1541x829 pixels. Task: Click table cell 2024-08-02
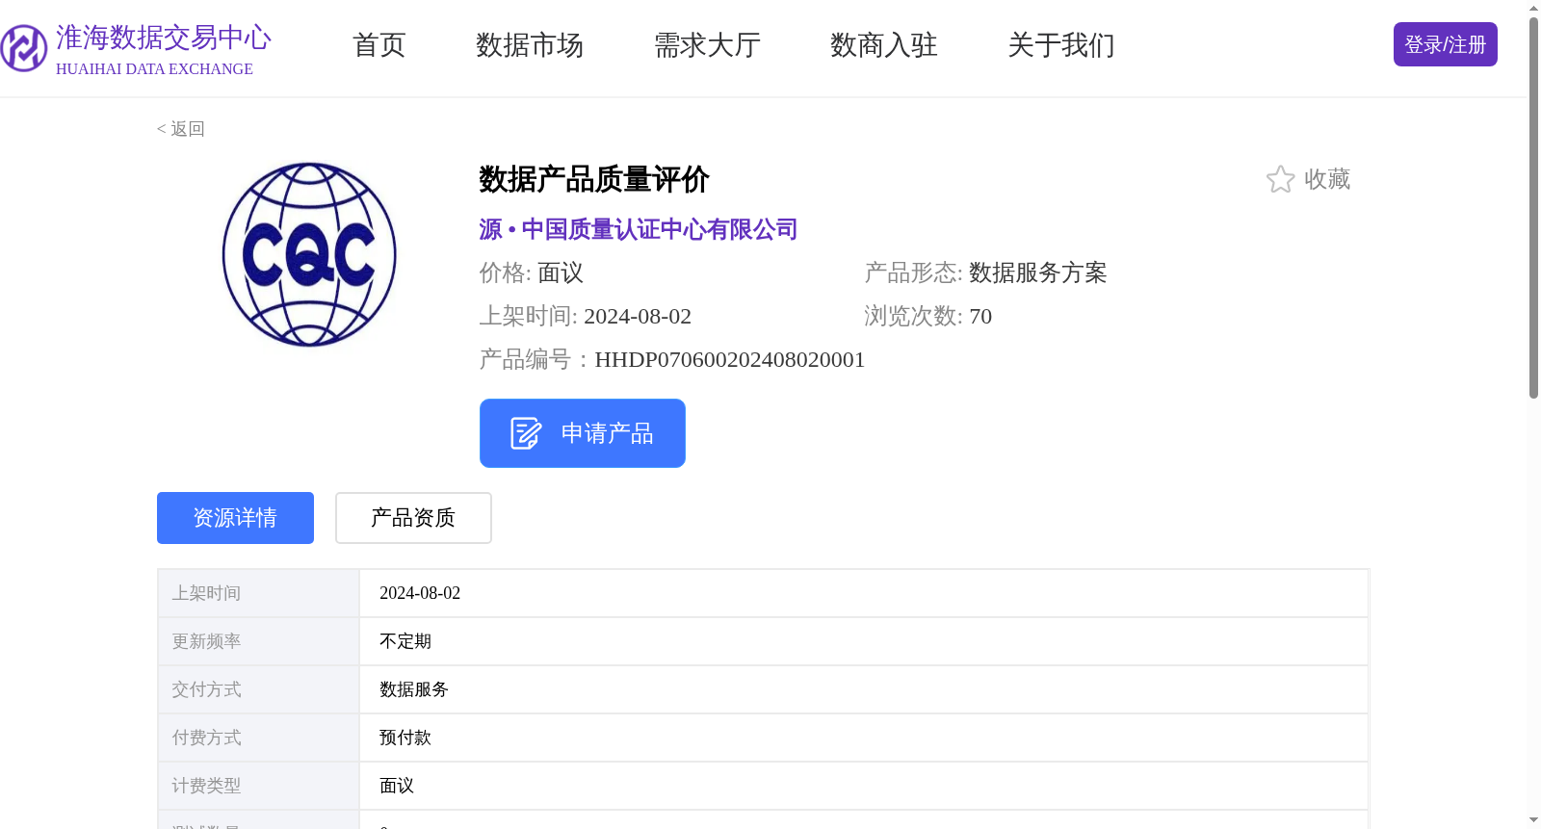[x=420, y=593]
